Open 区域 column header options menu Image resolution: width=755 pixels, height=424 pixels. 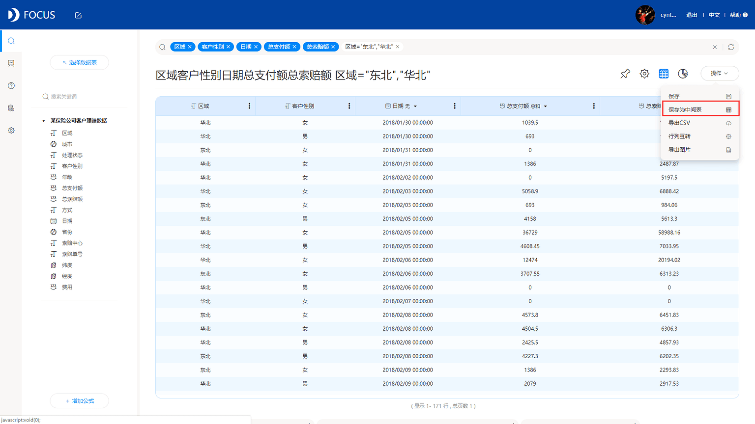tap(249, 106)
